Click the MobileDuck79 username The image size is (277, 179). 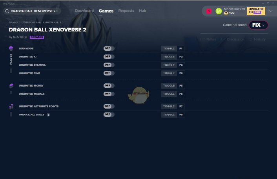point(234,9)
